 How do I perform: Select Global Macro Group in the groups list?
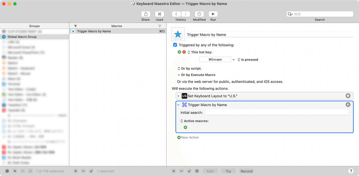click(34, 37)
